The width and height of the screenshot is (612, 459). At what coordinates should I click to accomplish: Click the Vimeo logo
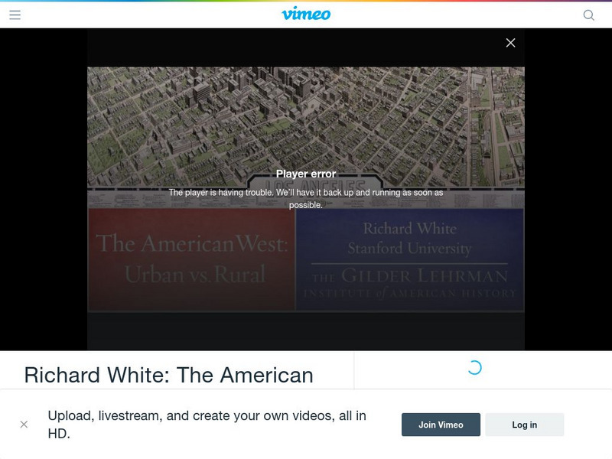click(x=306, y=14)
